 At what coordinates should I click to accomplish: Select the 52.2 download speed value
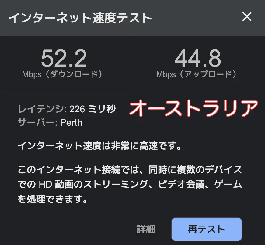[64, 58]
